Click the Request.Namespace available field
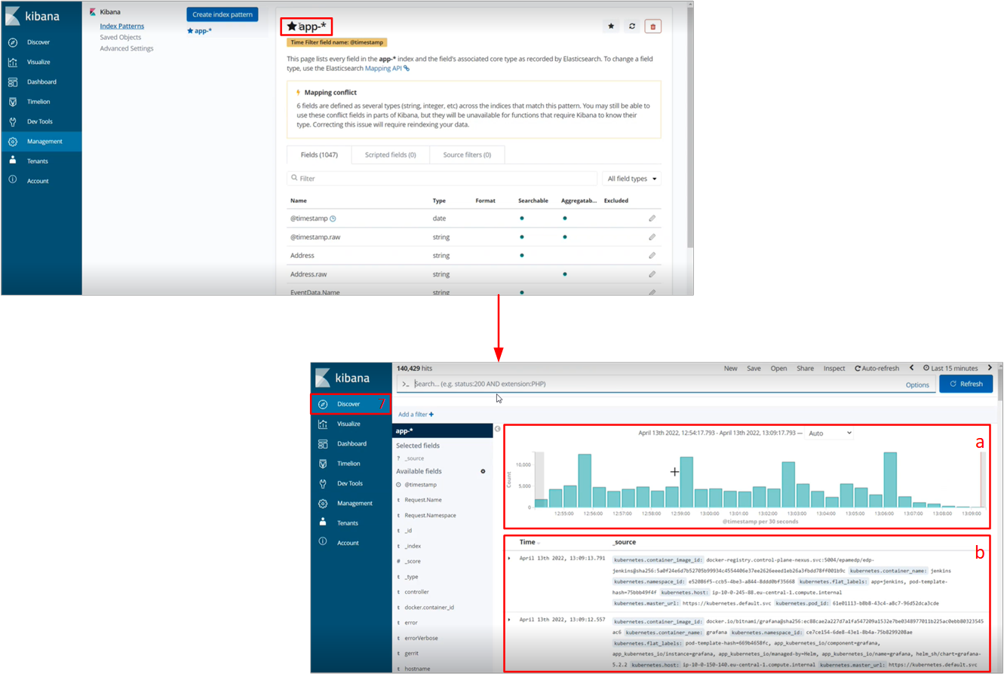Screen dimensions: 1004x674 (429, 515)
